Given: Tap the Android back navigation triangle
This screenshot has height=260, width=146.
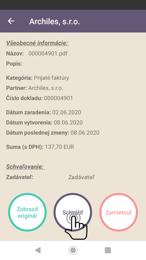Looking at the screenshot, I should point(38,250).
